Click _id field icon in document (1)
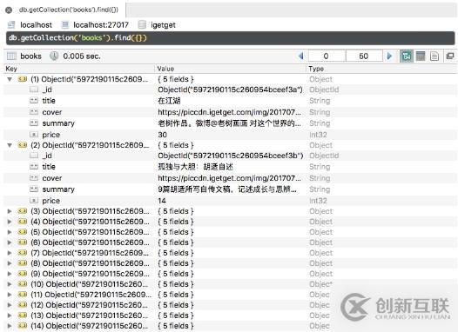The width and height of the screenshot is (458, 332). (34, 90)
